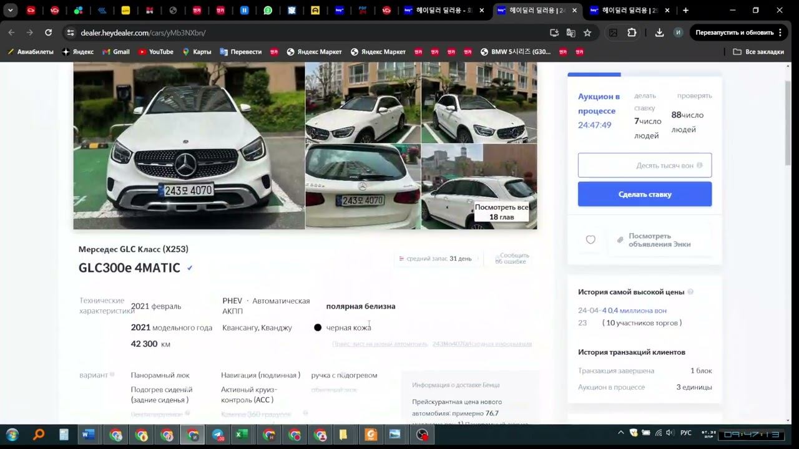
Task: Switch input language РУС in tray
Action: click(686, 433)
